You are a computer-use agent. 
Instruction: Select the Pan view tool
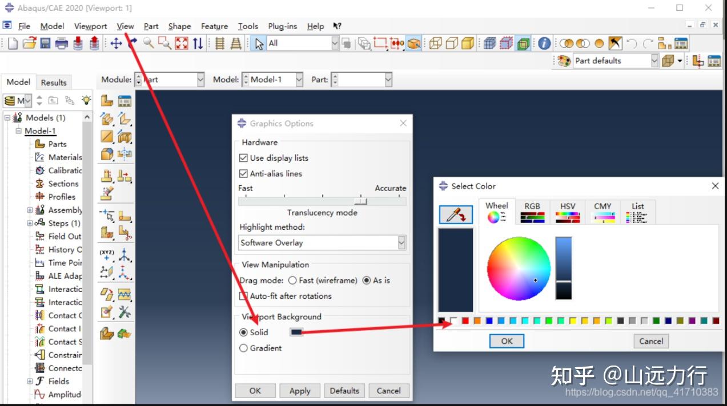116,43
